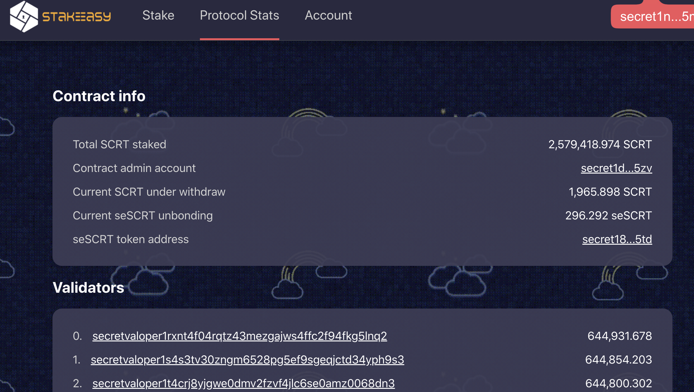Open the Stake tab
Viewport: 694px width, 392px height.
(x=158, y=15)
